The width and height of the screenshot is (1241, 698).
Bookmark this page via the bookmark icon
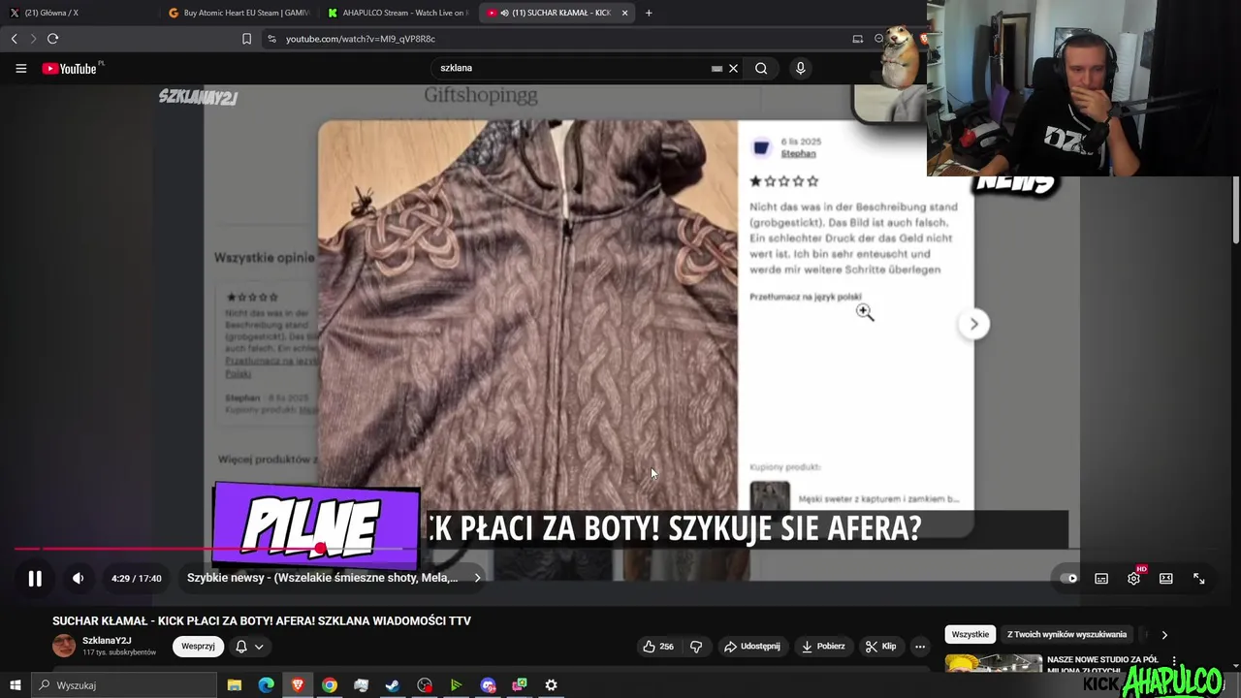click(x=246, y=39)
